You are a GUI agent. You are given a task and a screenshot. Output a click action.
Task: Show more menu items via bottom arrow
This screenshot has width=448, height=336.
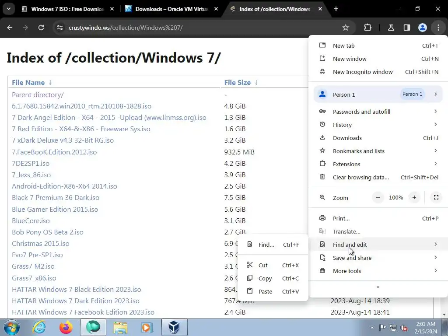pos(378,287)
